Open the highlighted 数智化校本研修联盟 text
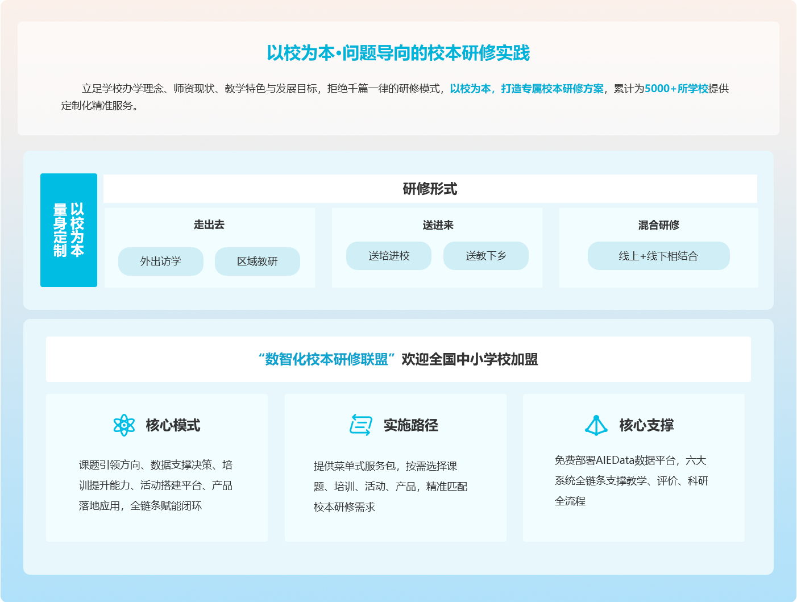Viewport: 797px width, 602px height. point(327,359)
